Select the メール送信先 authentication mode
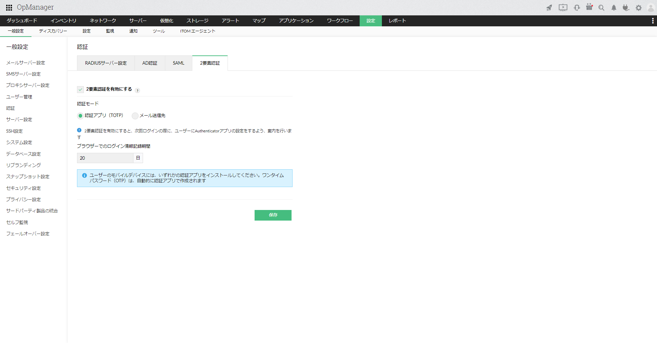 [x=135, y=116]
